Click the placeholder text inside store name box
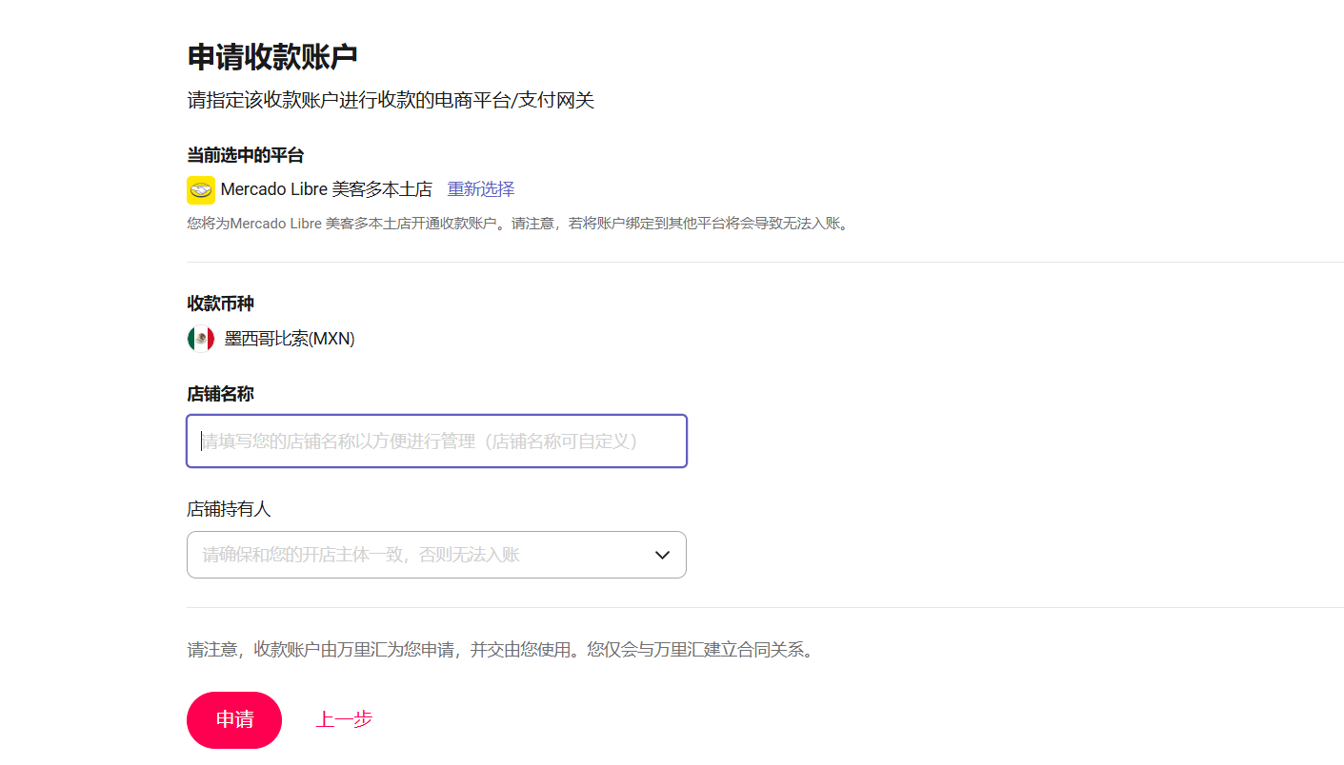 point(419,441)
